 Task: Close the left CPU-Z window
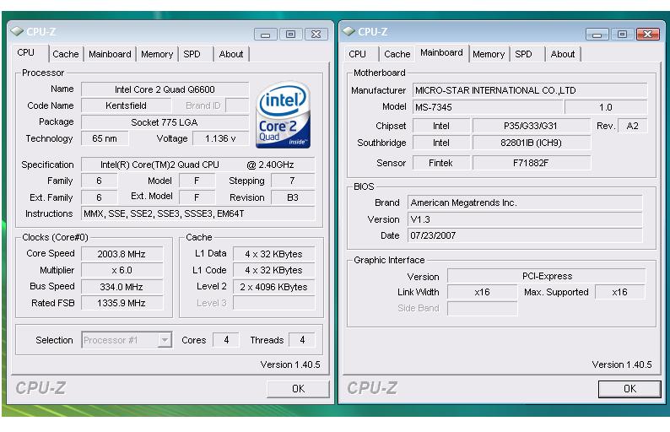316,35
